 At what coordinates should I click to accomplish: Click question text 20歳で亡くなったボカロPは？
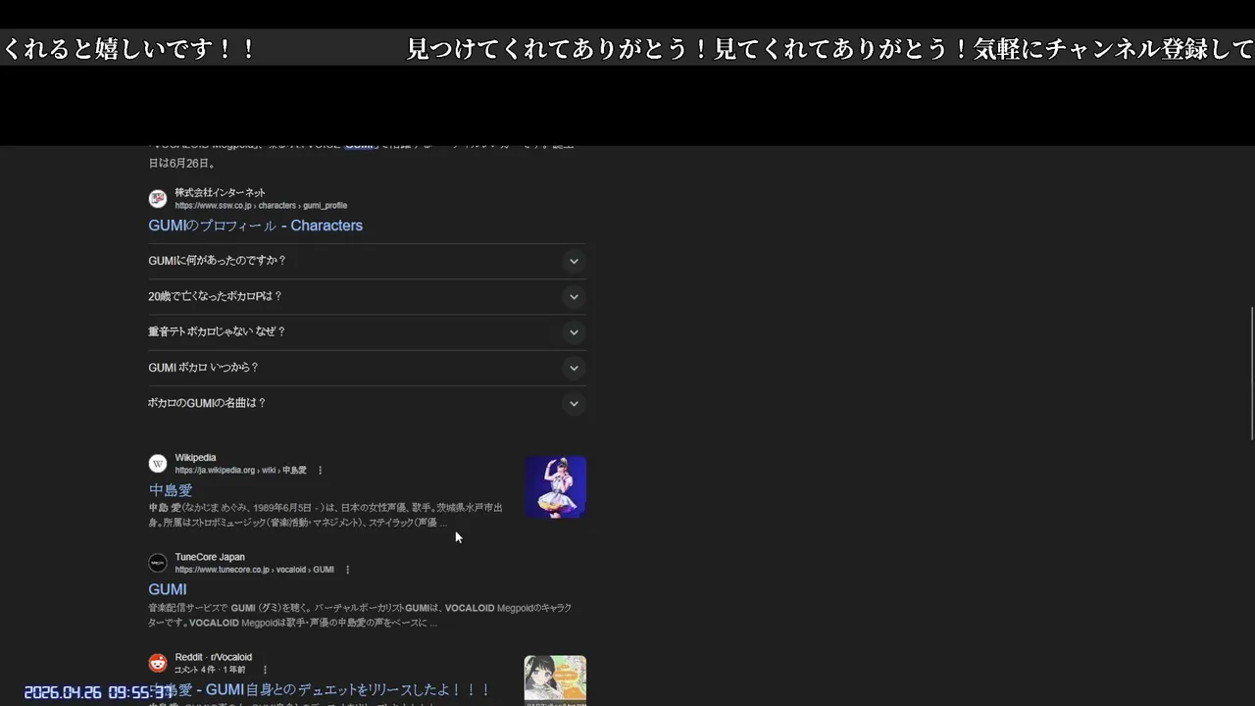pyautogui.click(x=215, y=296)
